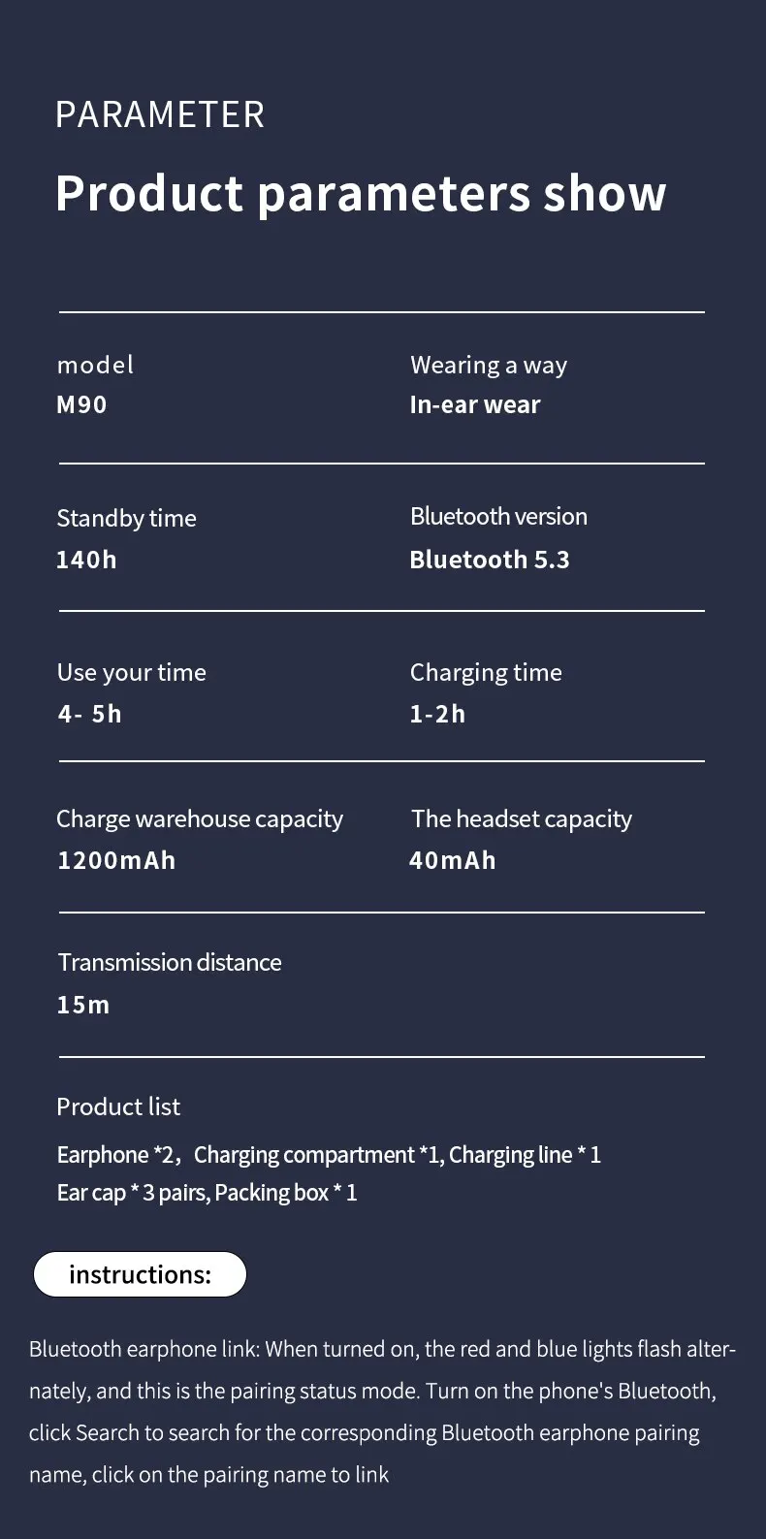Select the Product parameters show title

(x=361, y=194)
